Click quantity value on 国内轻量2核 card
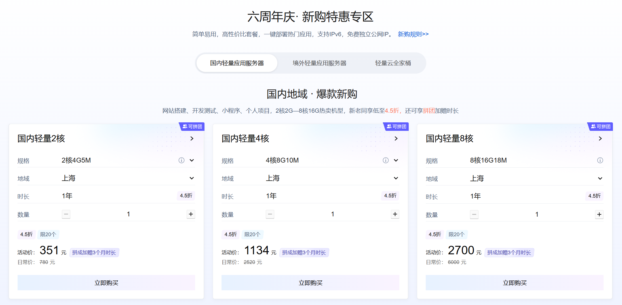Screen dimensions: 622x305 pos(128,214)
